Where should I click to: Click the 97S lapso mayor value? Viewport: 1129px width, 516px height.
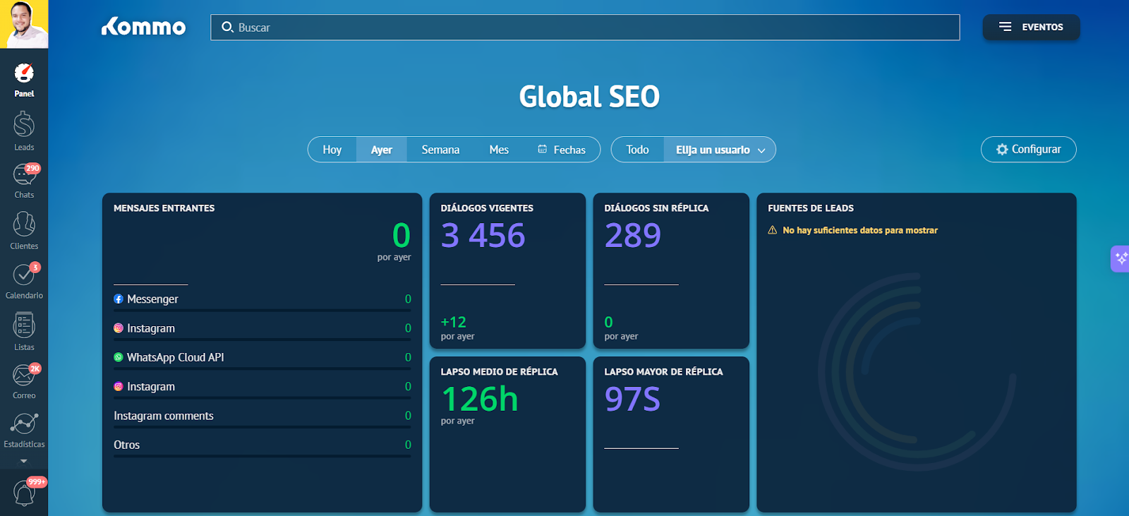633,399
